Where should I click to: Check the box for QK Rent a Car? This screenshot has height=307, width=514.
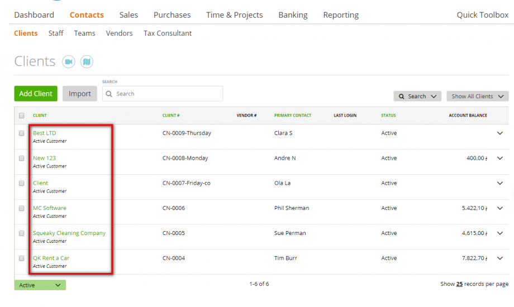pyautogui.click(x=22, y=258)
